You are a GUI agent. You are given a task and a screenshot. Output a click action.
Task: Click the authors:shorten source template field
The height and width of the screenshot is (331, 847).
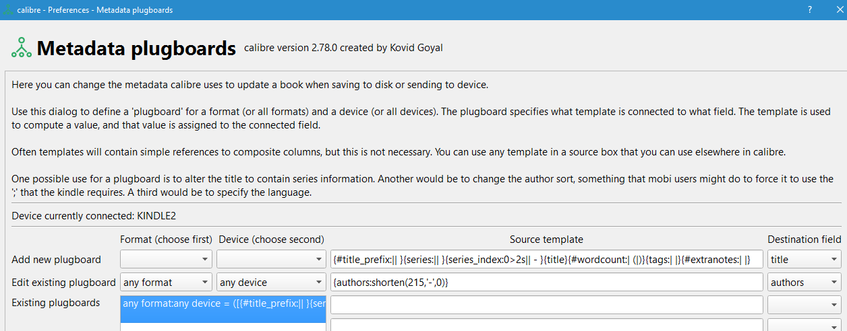(546, 283)
